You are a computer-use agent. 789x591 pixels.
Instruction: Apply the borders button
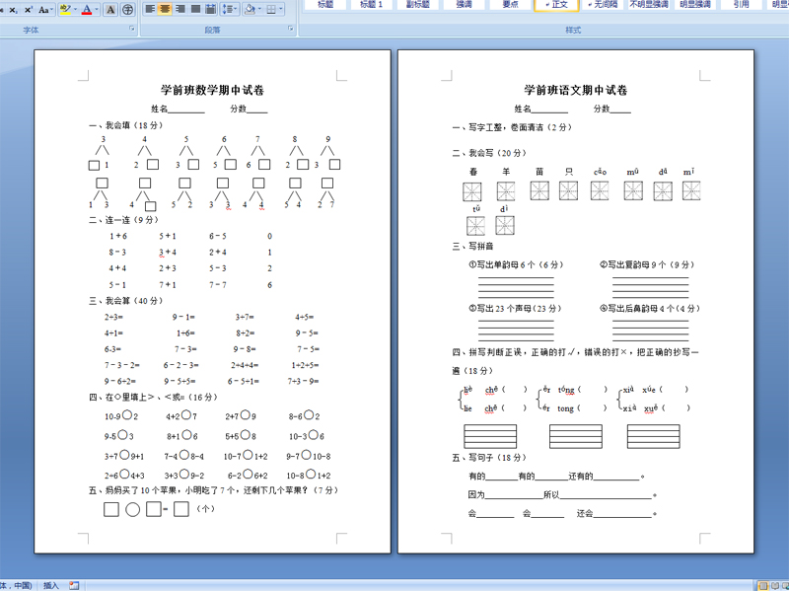click(270, 9)
